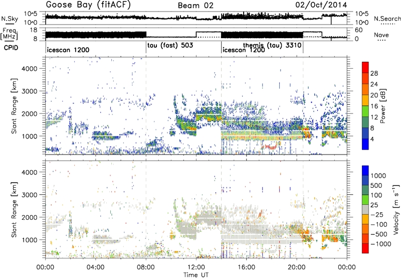Click the '12:00' time axis tick label
Screen dimensions: 401x278
coord(196,267)
